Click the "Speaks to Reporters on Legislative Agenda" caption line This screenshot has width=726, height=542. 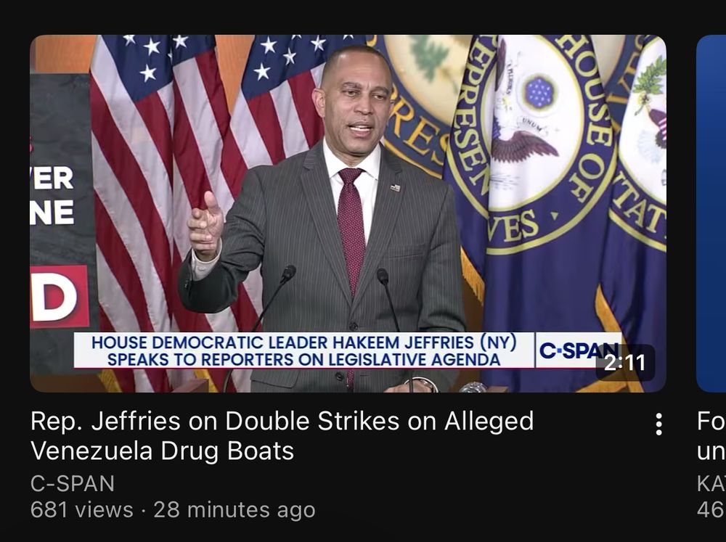(303, 360)
